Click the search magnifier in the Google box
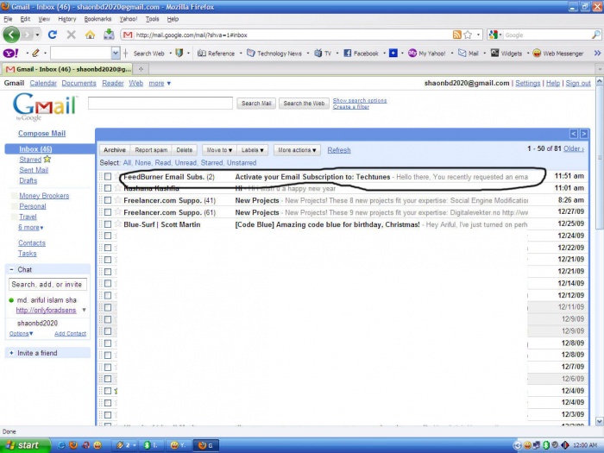Image resolution: width=604 pixels, height=453 pixels. pyautogui.click(x=596, y=35)
